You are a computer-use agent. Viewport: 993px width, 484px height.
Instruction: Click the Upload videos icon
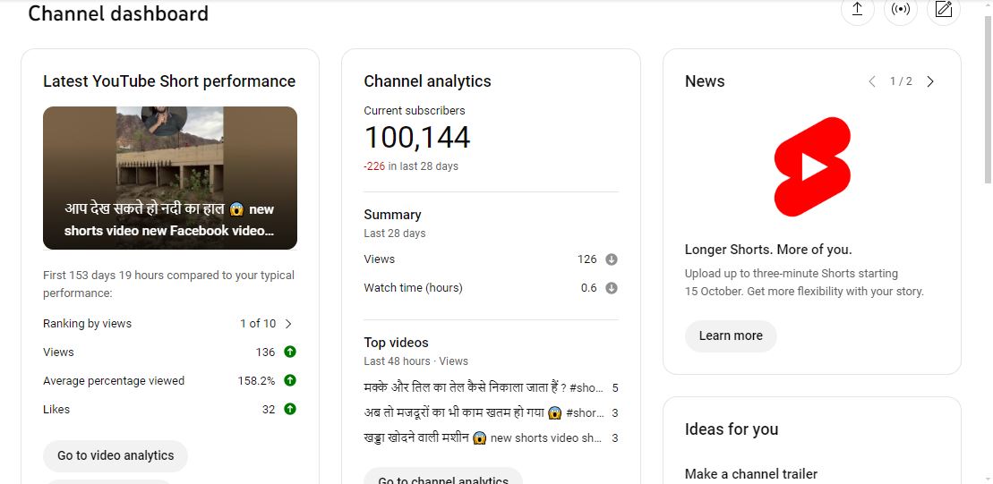[857, 10]
